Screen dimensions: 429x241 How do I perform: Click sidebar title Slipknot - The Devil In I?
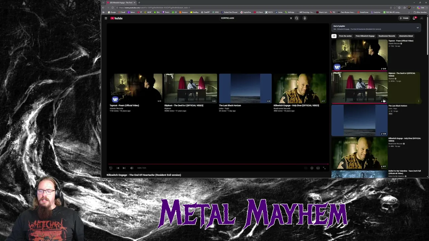pyautogui.click(x=402, y=74)
